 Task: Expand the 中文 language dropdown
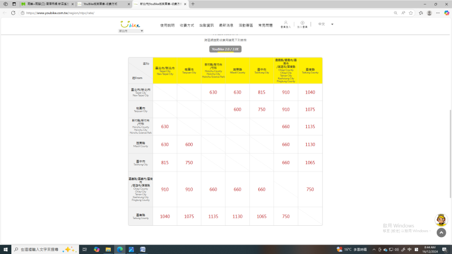326,24
